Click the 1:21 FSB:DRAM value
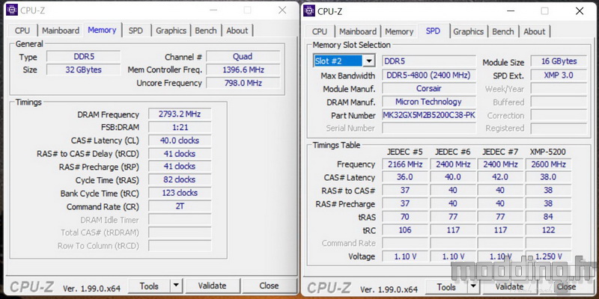 click(x=180, y=127)
